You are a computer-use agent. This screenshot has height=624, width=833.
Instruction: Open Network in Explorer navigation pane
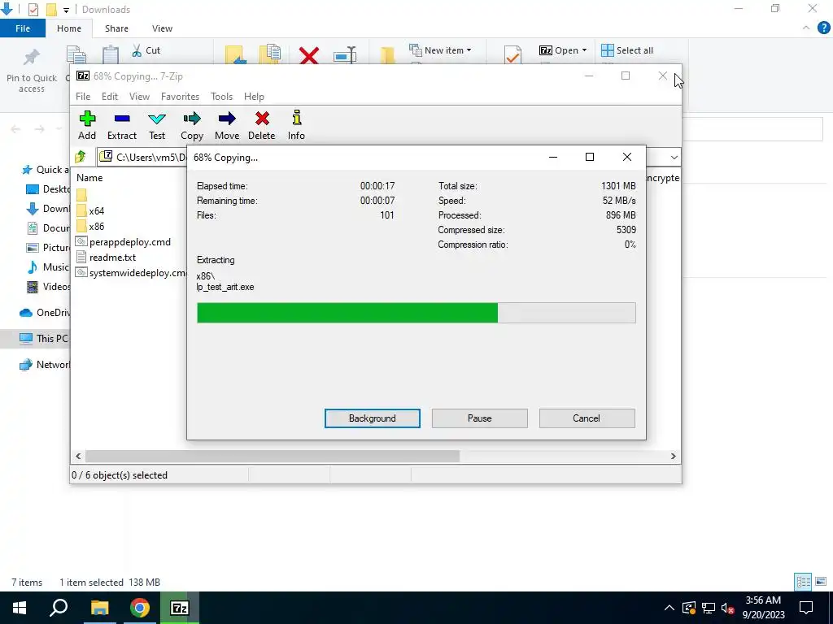[44, 365]
